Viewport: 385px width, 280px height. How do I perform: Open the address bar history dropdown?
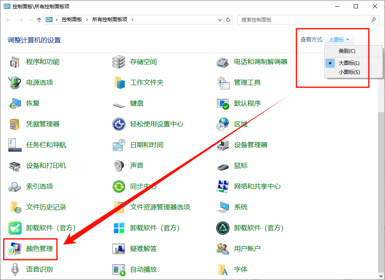click(220, 20)
